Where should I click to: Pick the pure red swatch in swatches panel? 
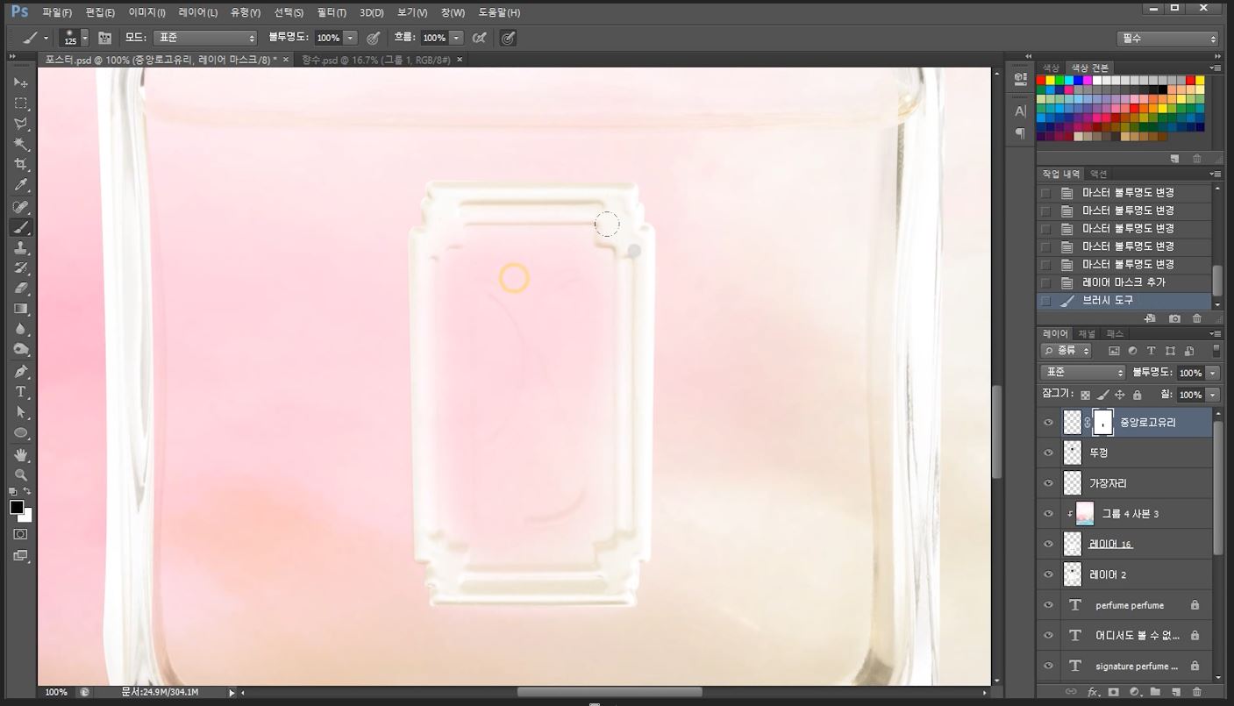1041,81
